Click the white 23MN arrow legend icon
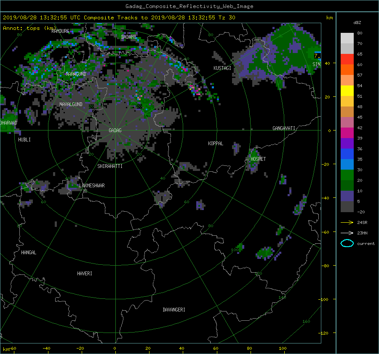 (x=347, y=233)
